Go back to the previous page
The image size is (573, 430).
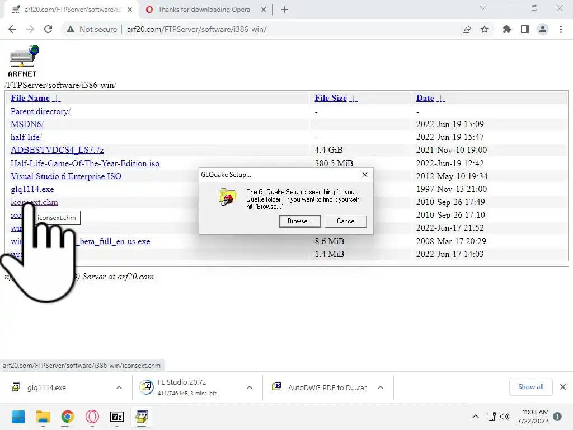[12, 29]
